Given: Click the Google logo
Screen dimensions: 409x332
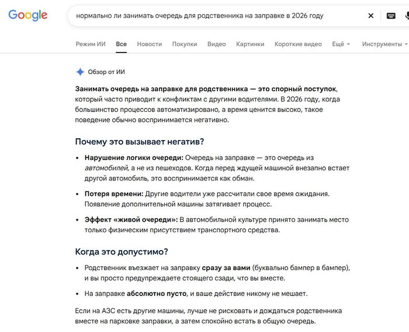Looking at the screenshot, I should pyautogui.click(x=28, y=15).
